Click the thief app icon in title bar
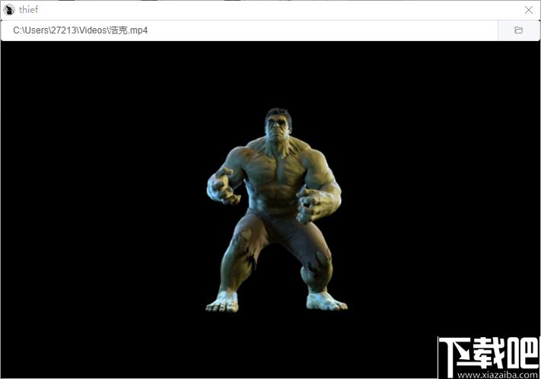The image size is (541, 379). (x=9, y=10)
